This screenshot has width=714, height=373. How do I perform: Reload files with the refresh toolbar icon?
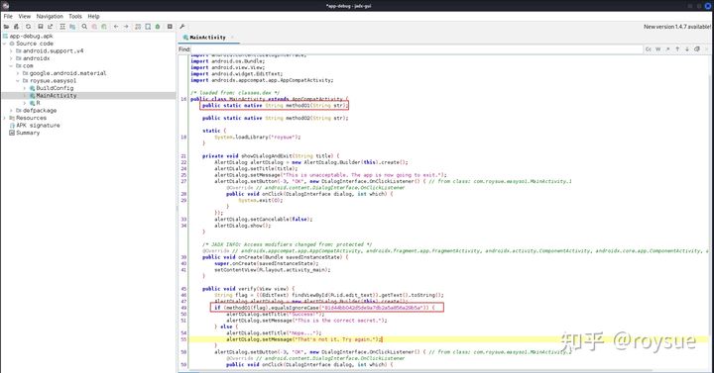28,27
